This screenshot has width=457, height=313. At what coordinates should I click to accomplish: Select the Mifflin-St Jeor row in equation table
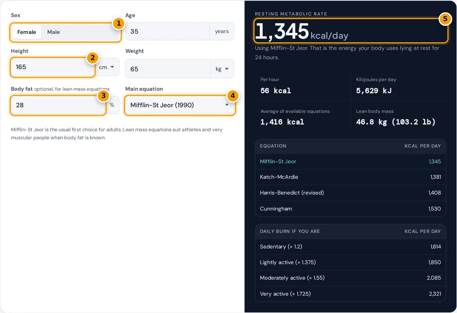(350, 161)
